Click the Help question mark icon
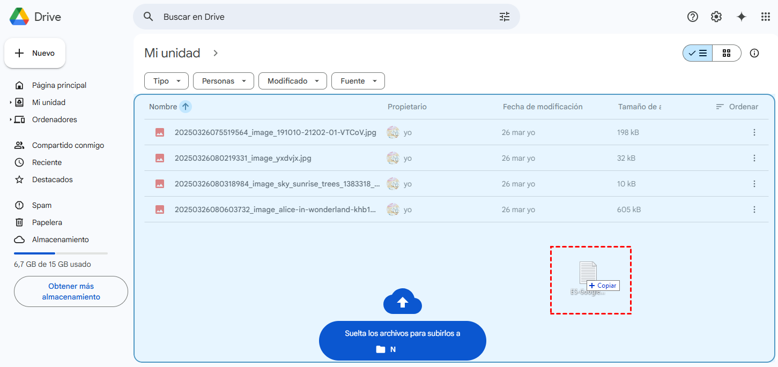This screenshot has height=367, width=778. (x=693, y=17)
